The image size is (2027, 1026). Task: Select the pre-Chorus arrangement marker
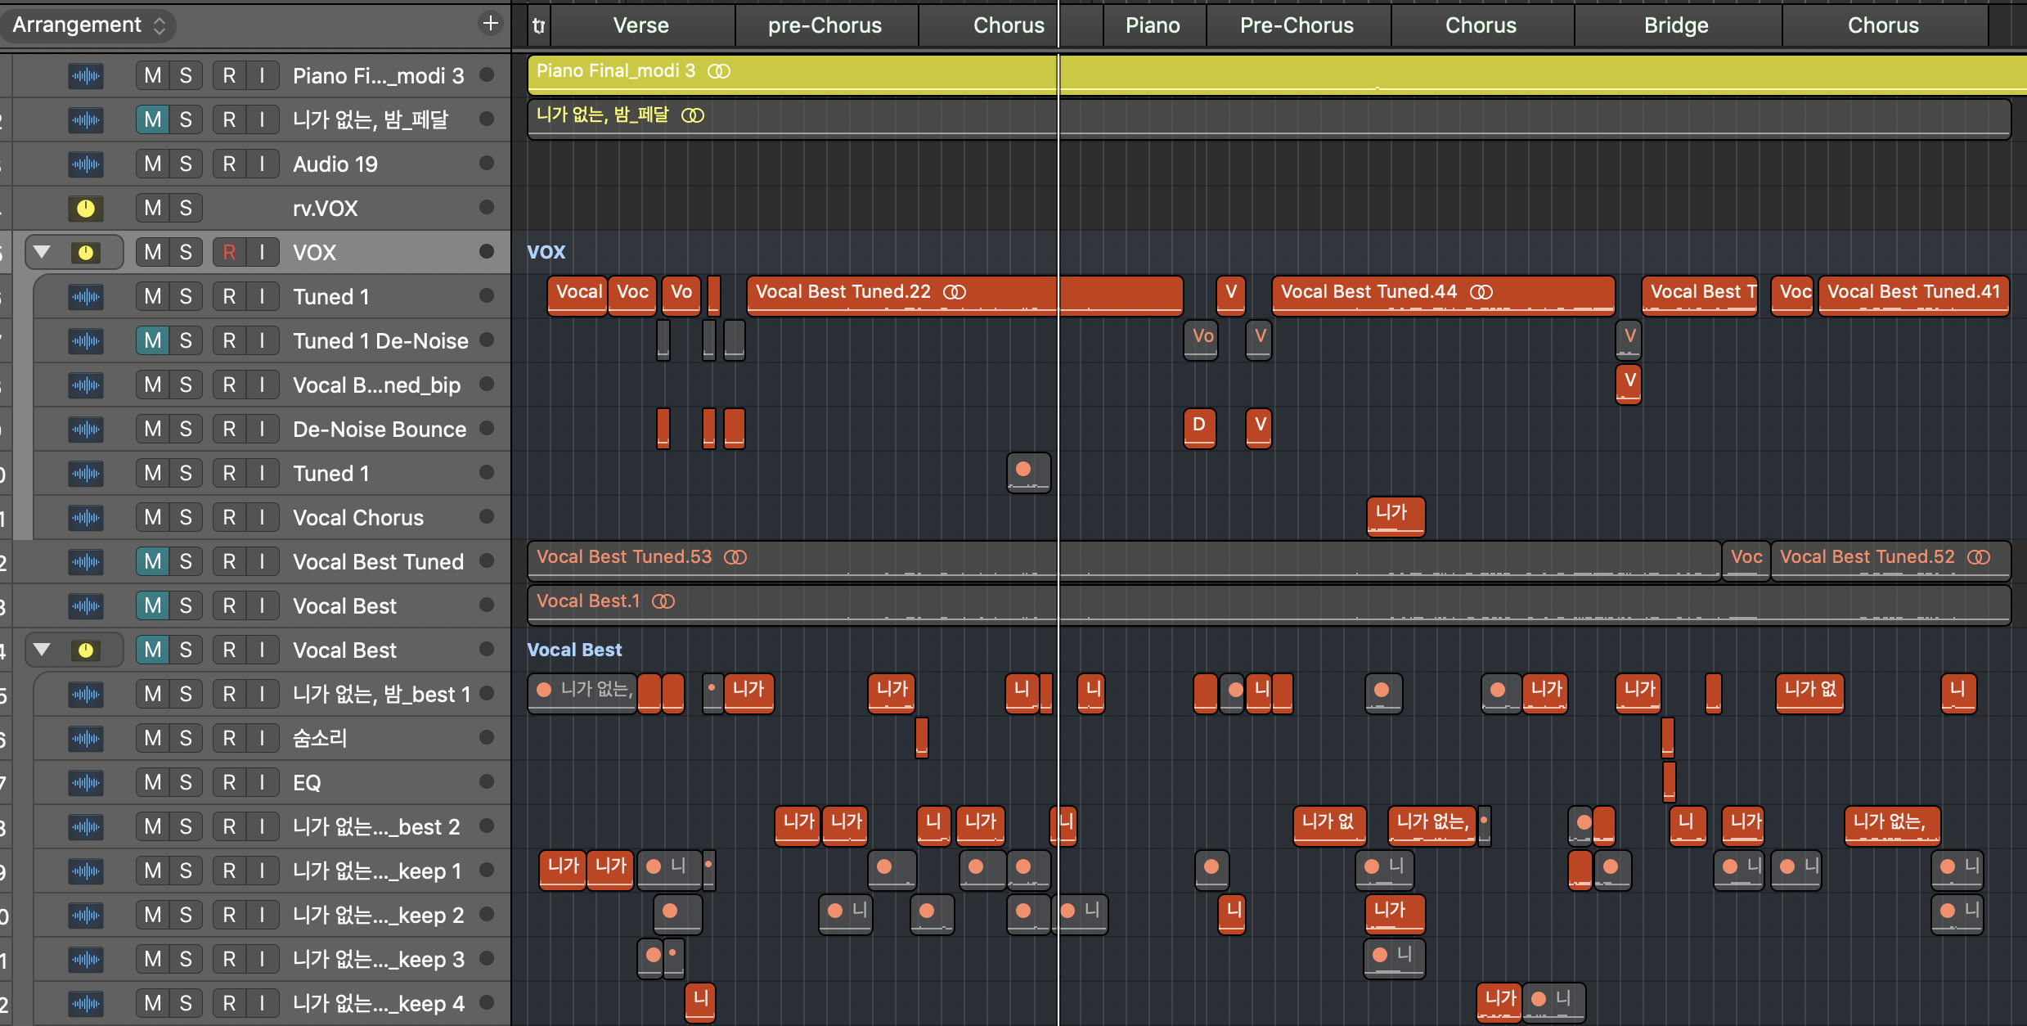[x=824, y=25]
